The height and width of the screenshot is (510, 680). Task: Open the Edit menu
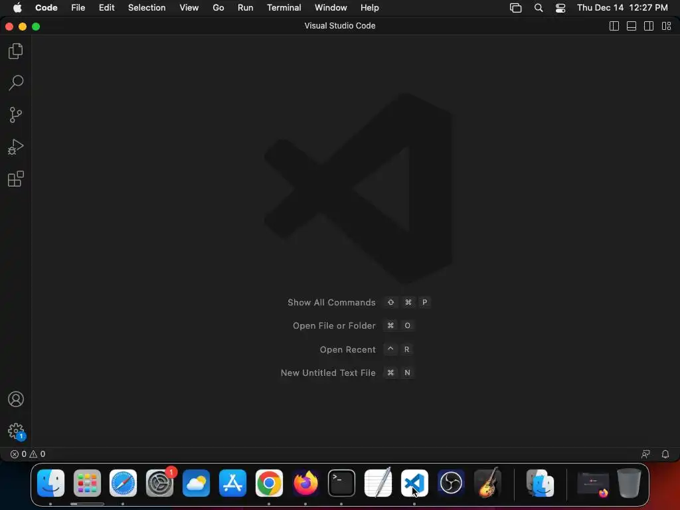pos(107,8)
